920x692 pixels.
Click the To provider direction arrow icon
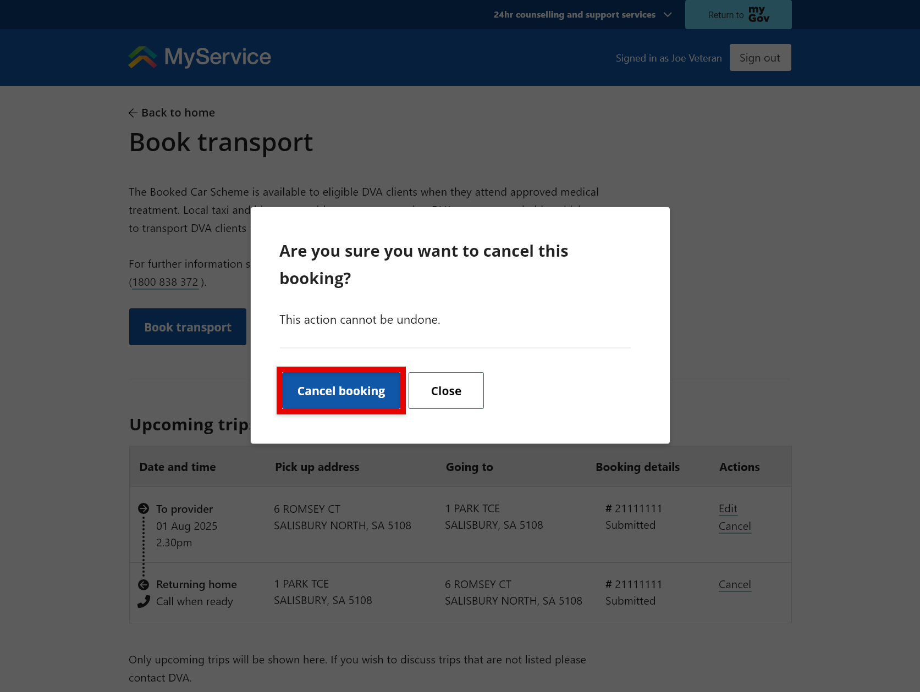tap(143, 508)
